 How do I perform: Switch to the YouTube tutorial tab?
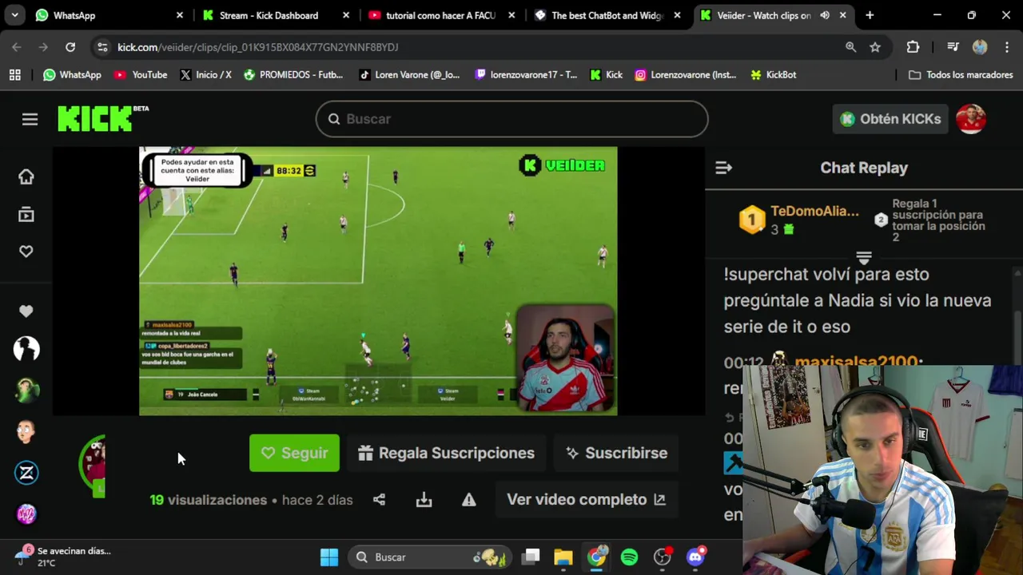pyautogui.click(x=440, y=15)
